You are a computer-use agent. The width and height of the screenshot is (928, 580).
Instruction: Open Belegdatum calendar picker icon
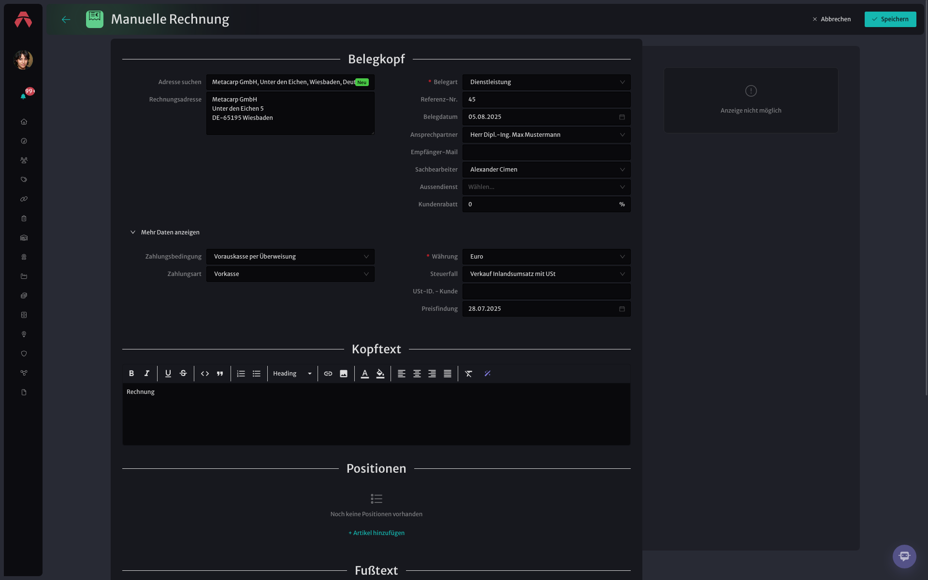pos(622,117)
